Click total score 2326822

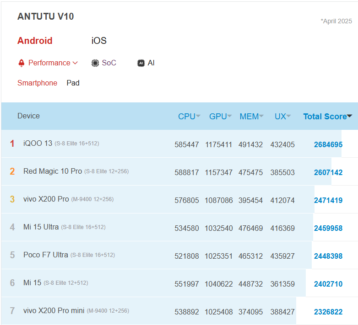(328, 312)
